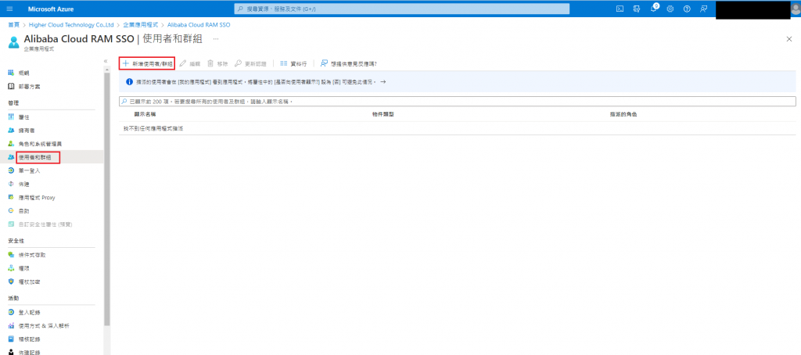
Task: Click the 部署方案 book icon
Action: (11, 86)
